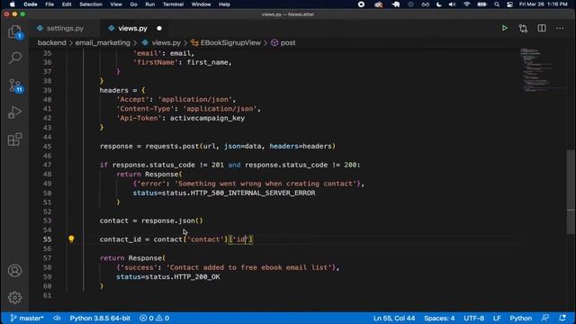The image size is (576, 324).
Task: Open the Run menu
Action: click(x=150, y=4)
